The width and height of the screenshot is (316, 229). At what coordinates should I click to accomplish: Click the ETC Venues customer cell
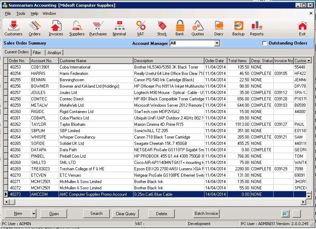pos(96,175)
